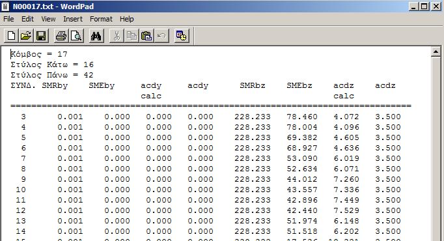Image resolution: width=444 pixels, height=241 pixels.
Task: Save the document with floppy icon
Action: point(41,36)
